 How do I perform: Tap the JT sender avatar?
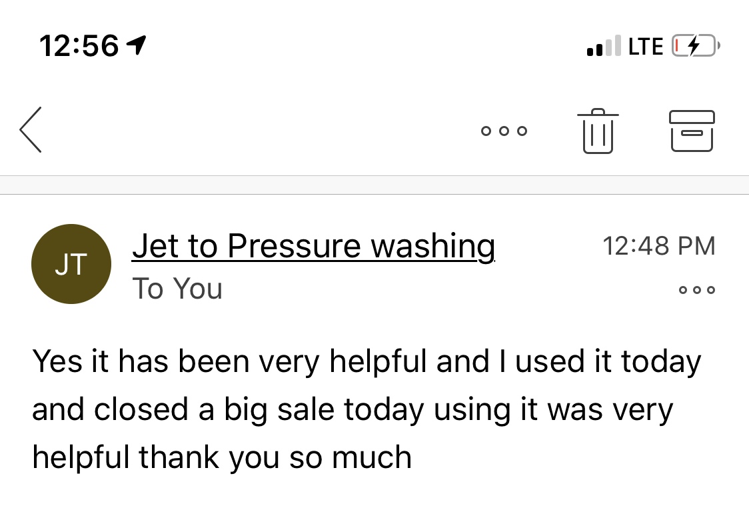pyautogui.click(x=71, y=264)
